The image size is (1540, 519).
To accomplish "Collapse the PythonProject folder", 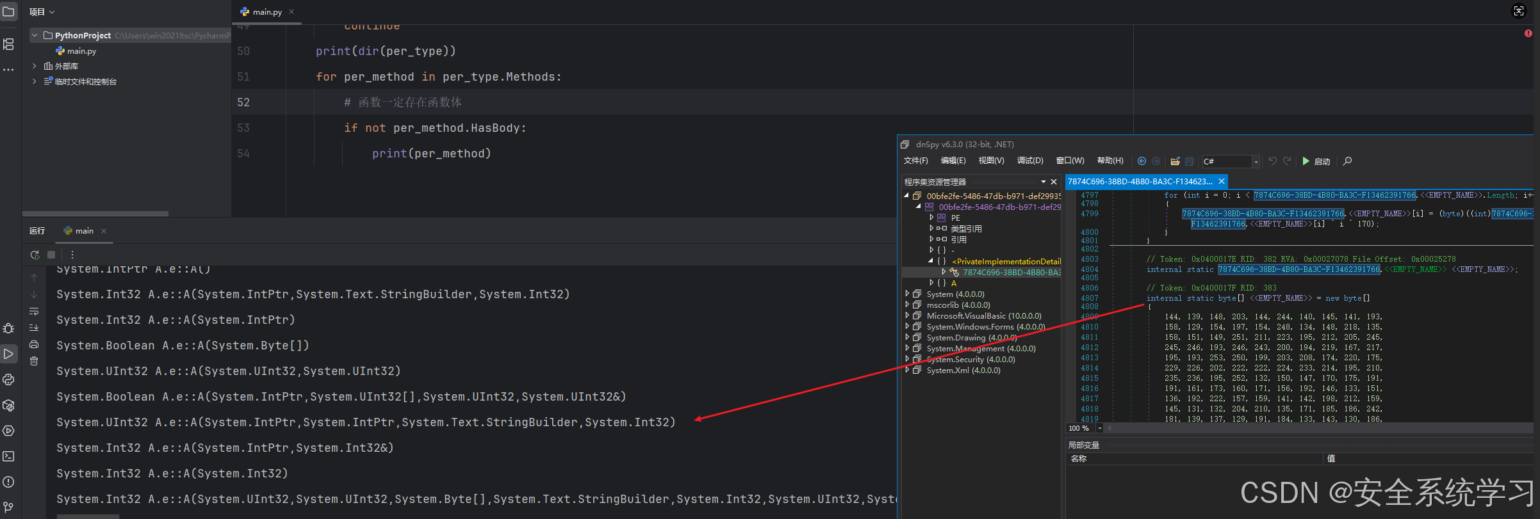I will 35,35.
